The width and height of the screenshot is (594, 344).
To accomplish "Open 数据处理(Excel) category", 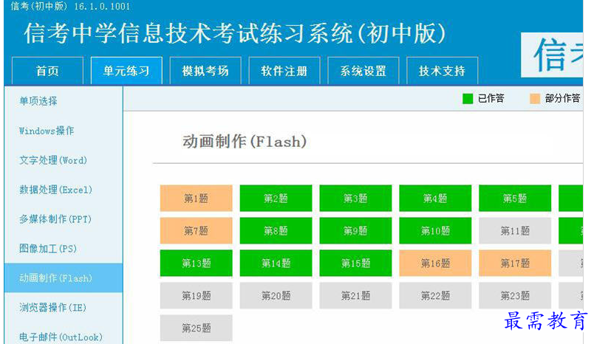I will [x=64, y=190].
